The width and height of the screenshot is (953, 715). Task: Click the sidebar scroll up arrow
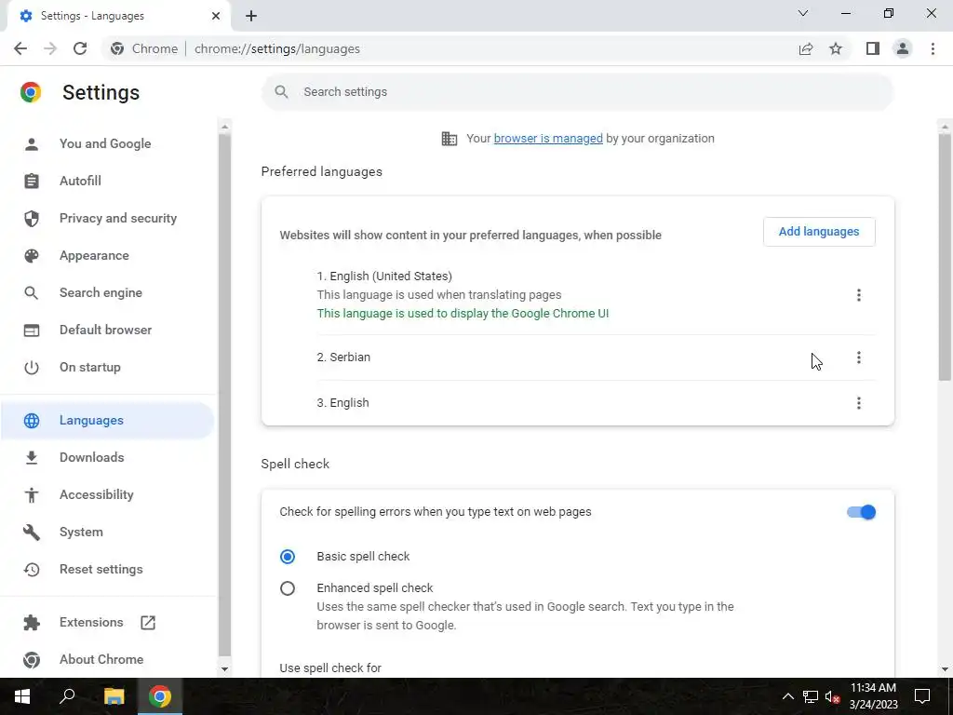coord(225,127)
